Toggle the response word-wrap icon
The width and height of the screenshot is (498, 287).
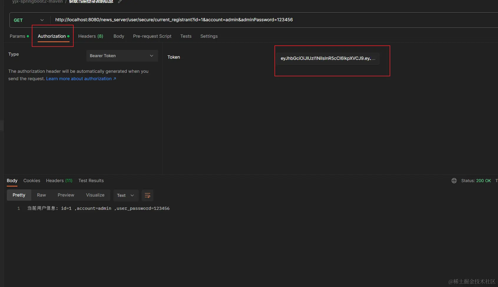click(148, 195)
